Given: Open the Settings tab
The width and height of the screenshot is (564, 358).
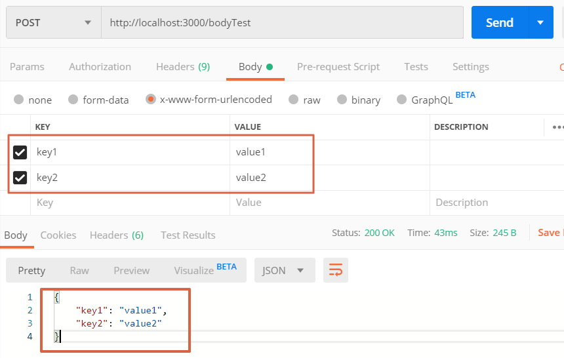Looking at the screenshot, I should tap(470, 67).
